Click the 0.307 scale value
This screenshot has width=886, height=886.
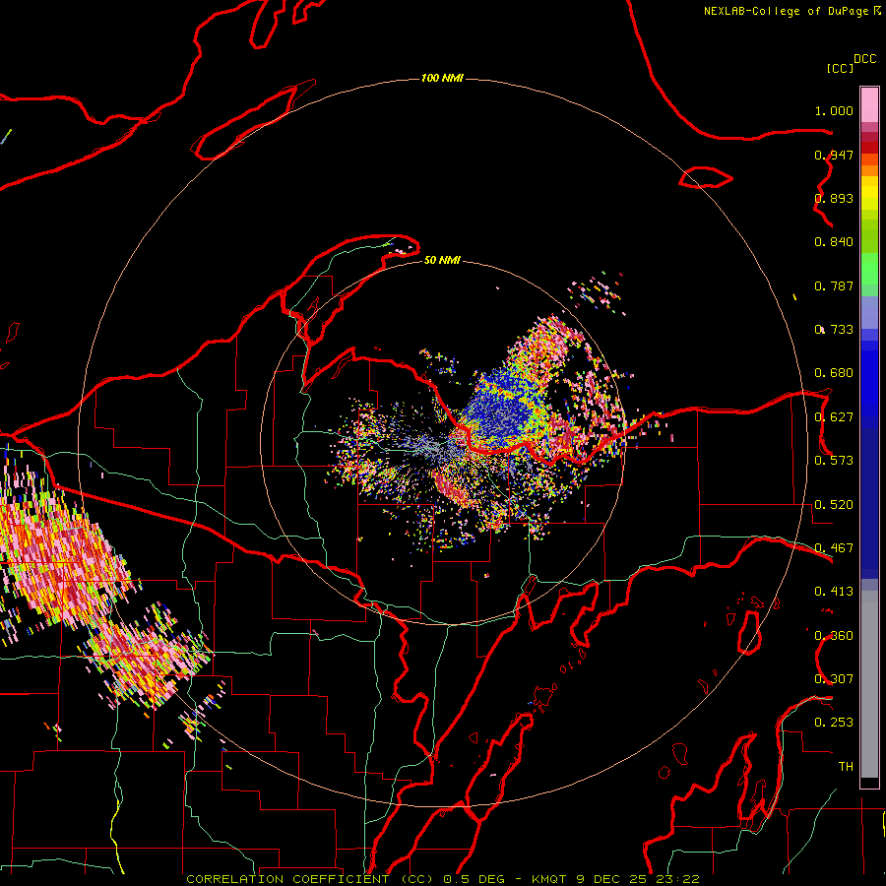point(834,679)
